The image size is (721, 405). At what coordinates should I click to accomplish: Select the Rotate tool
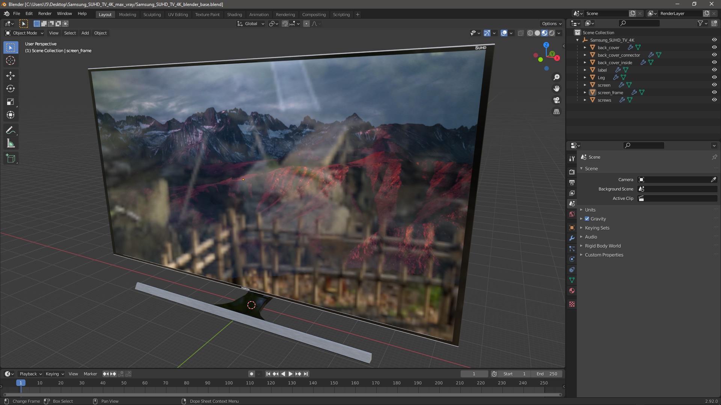[x=11, y=89]
